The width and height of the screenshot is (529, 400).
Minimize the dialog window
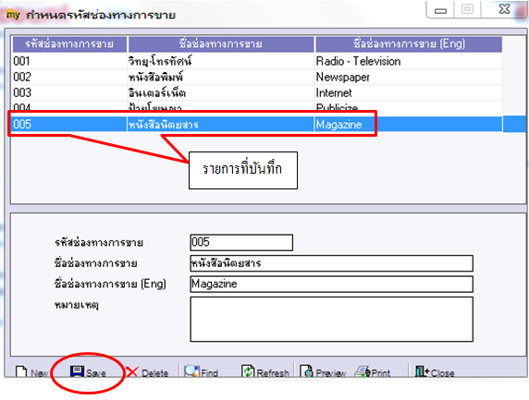click(440, 10)
